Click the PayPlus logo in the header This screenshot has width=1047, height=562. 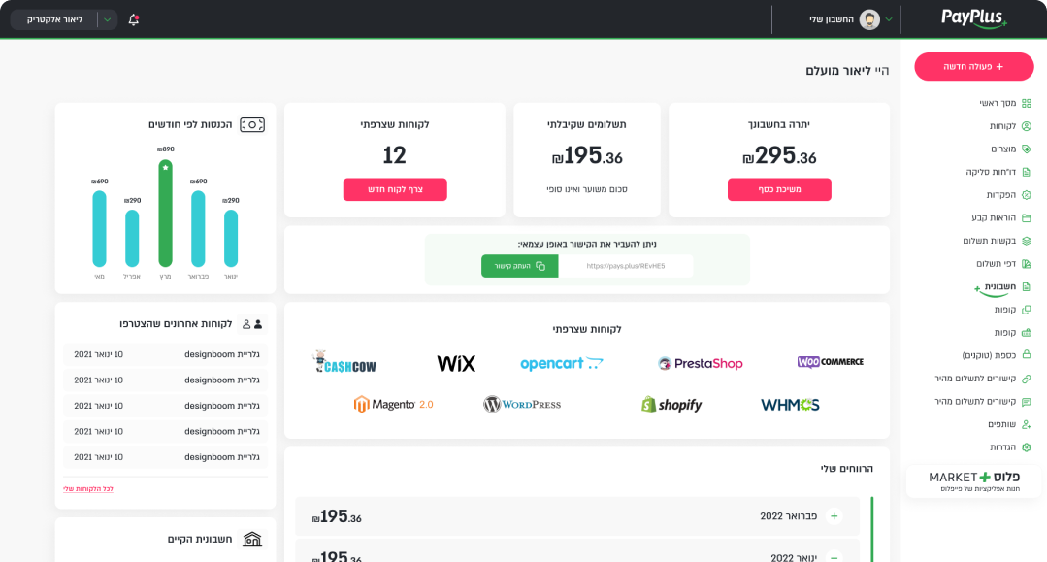coord(973,18)
